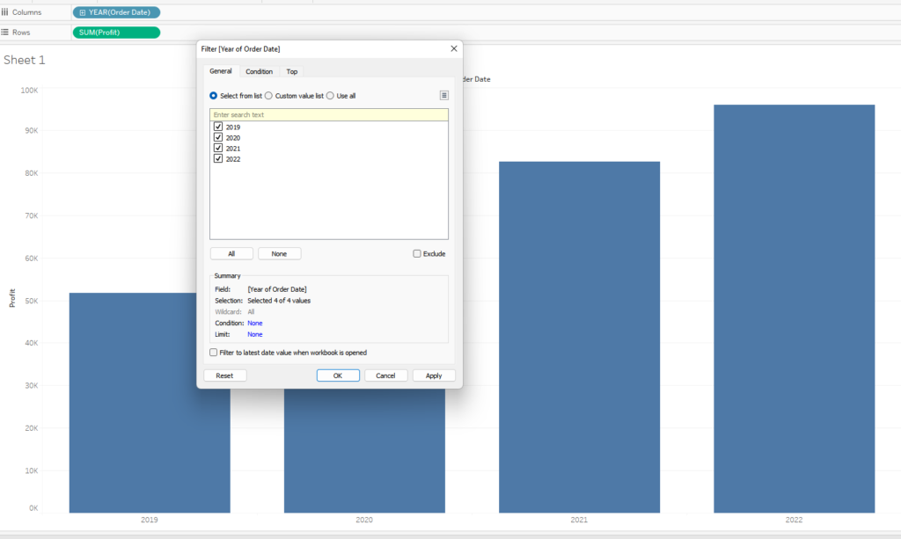Click the 2022 axis label
This screenshot has height=539, width=901.
795,520
